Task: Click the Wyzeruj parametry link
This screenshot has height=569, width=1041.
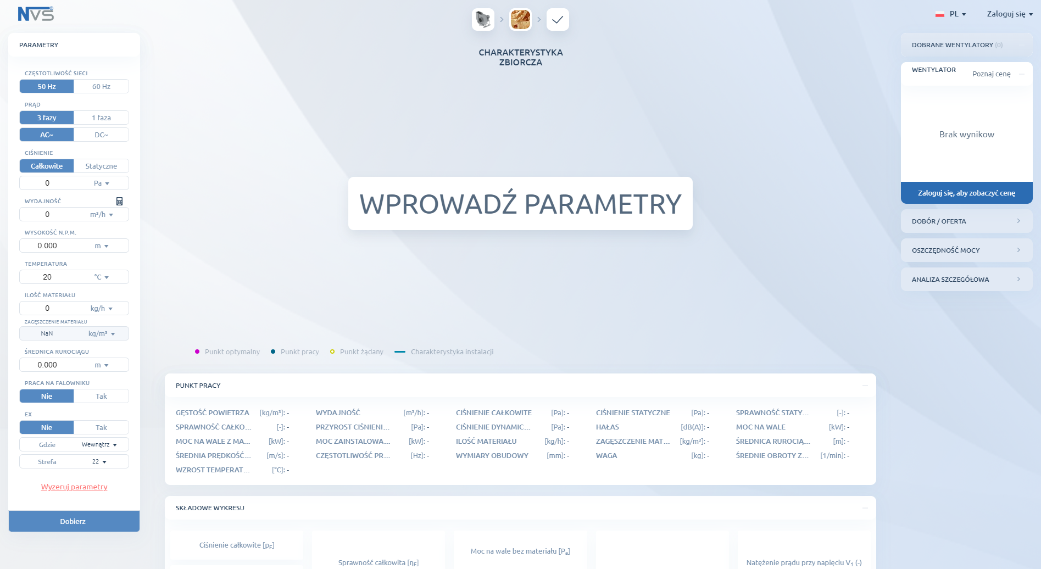Action: pos(74,487)
